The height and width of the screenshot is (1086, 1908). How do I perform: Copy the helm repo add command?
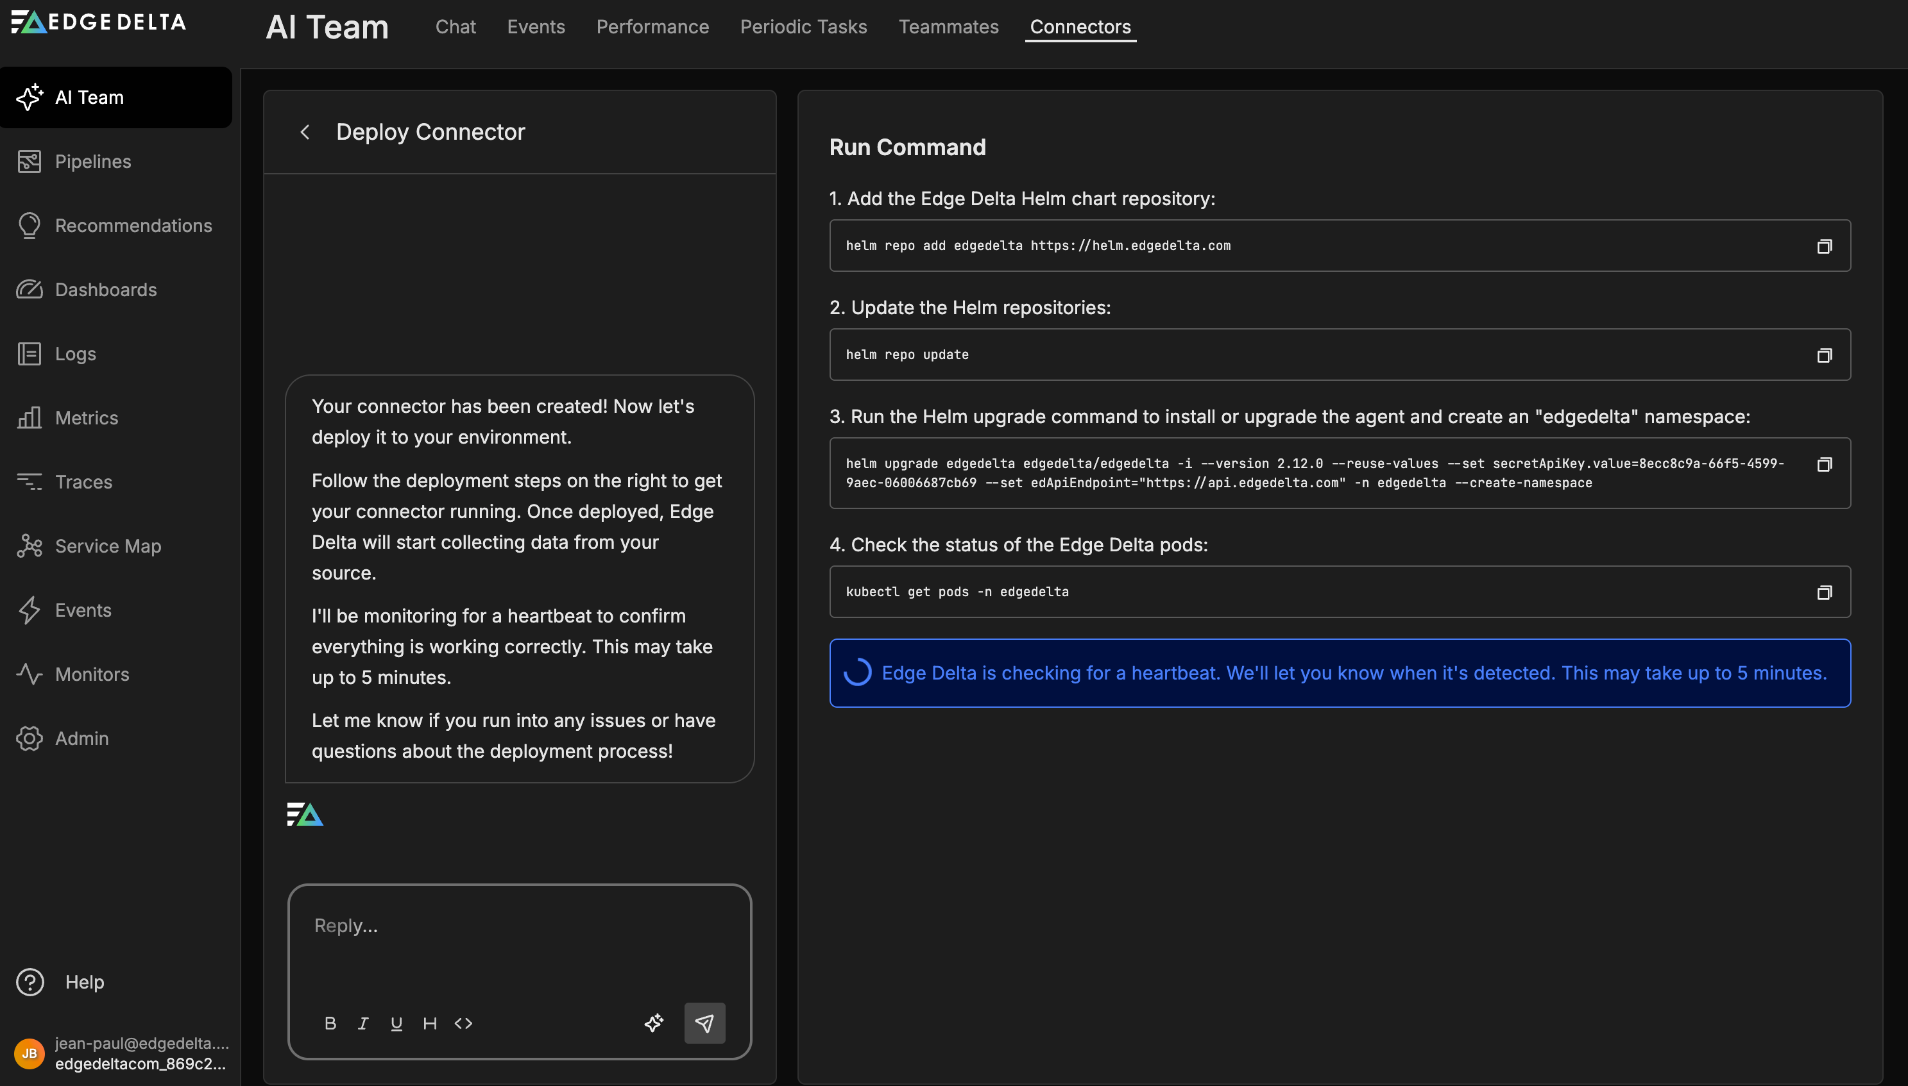[1825, 246]
